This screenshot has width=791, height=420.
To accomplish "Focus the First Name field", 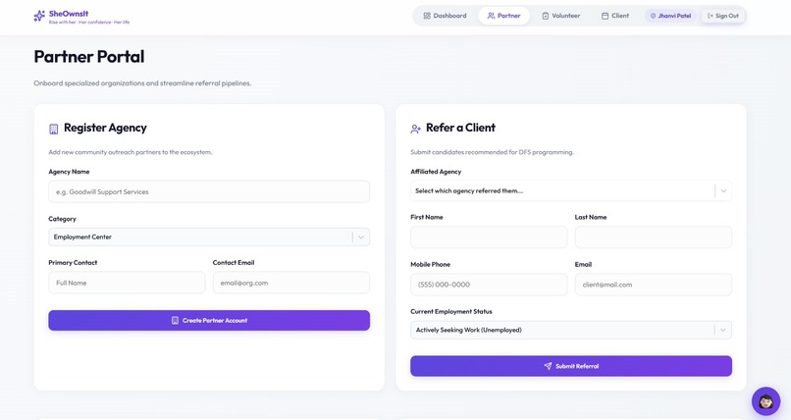I will 489,236.
